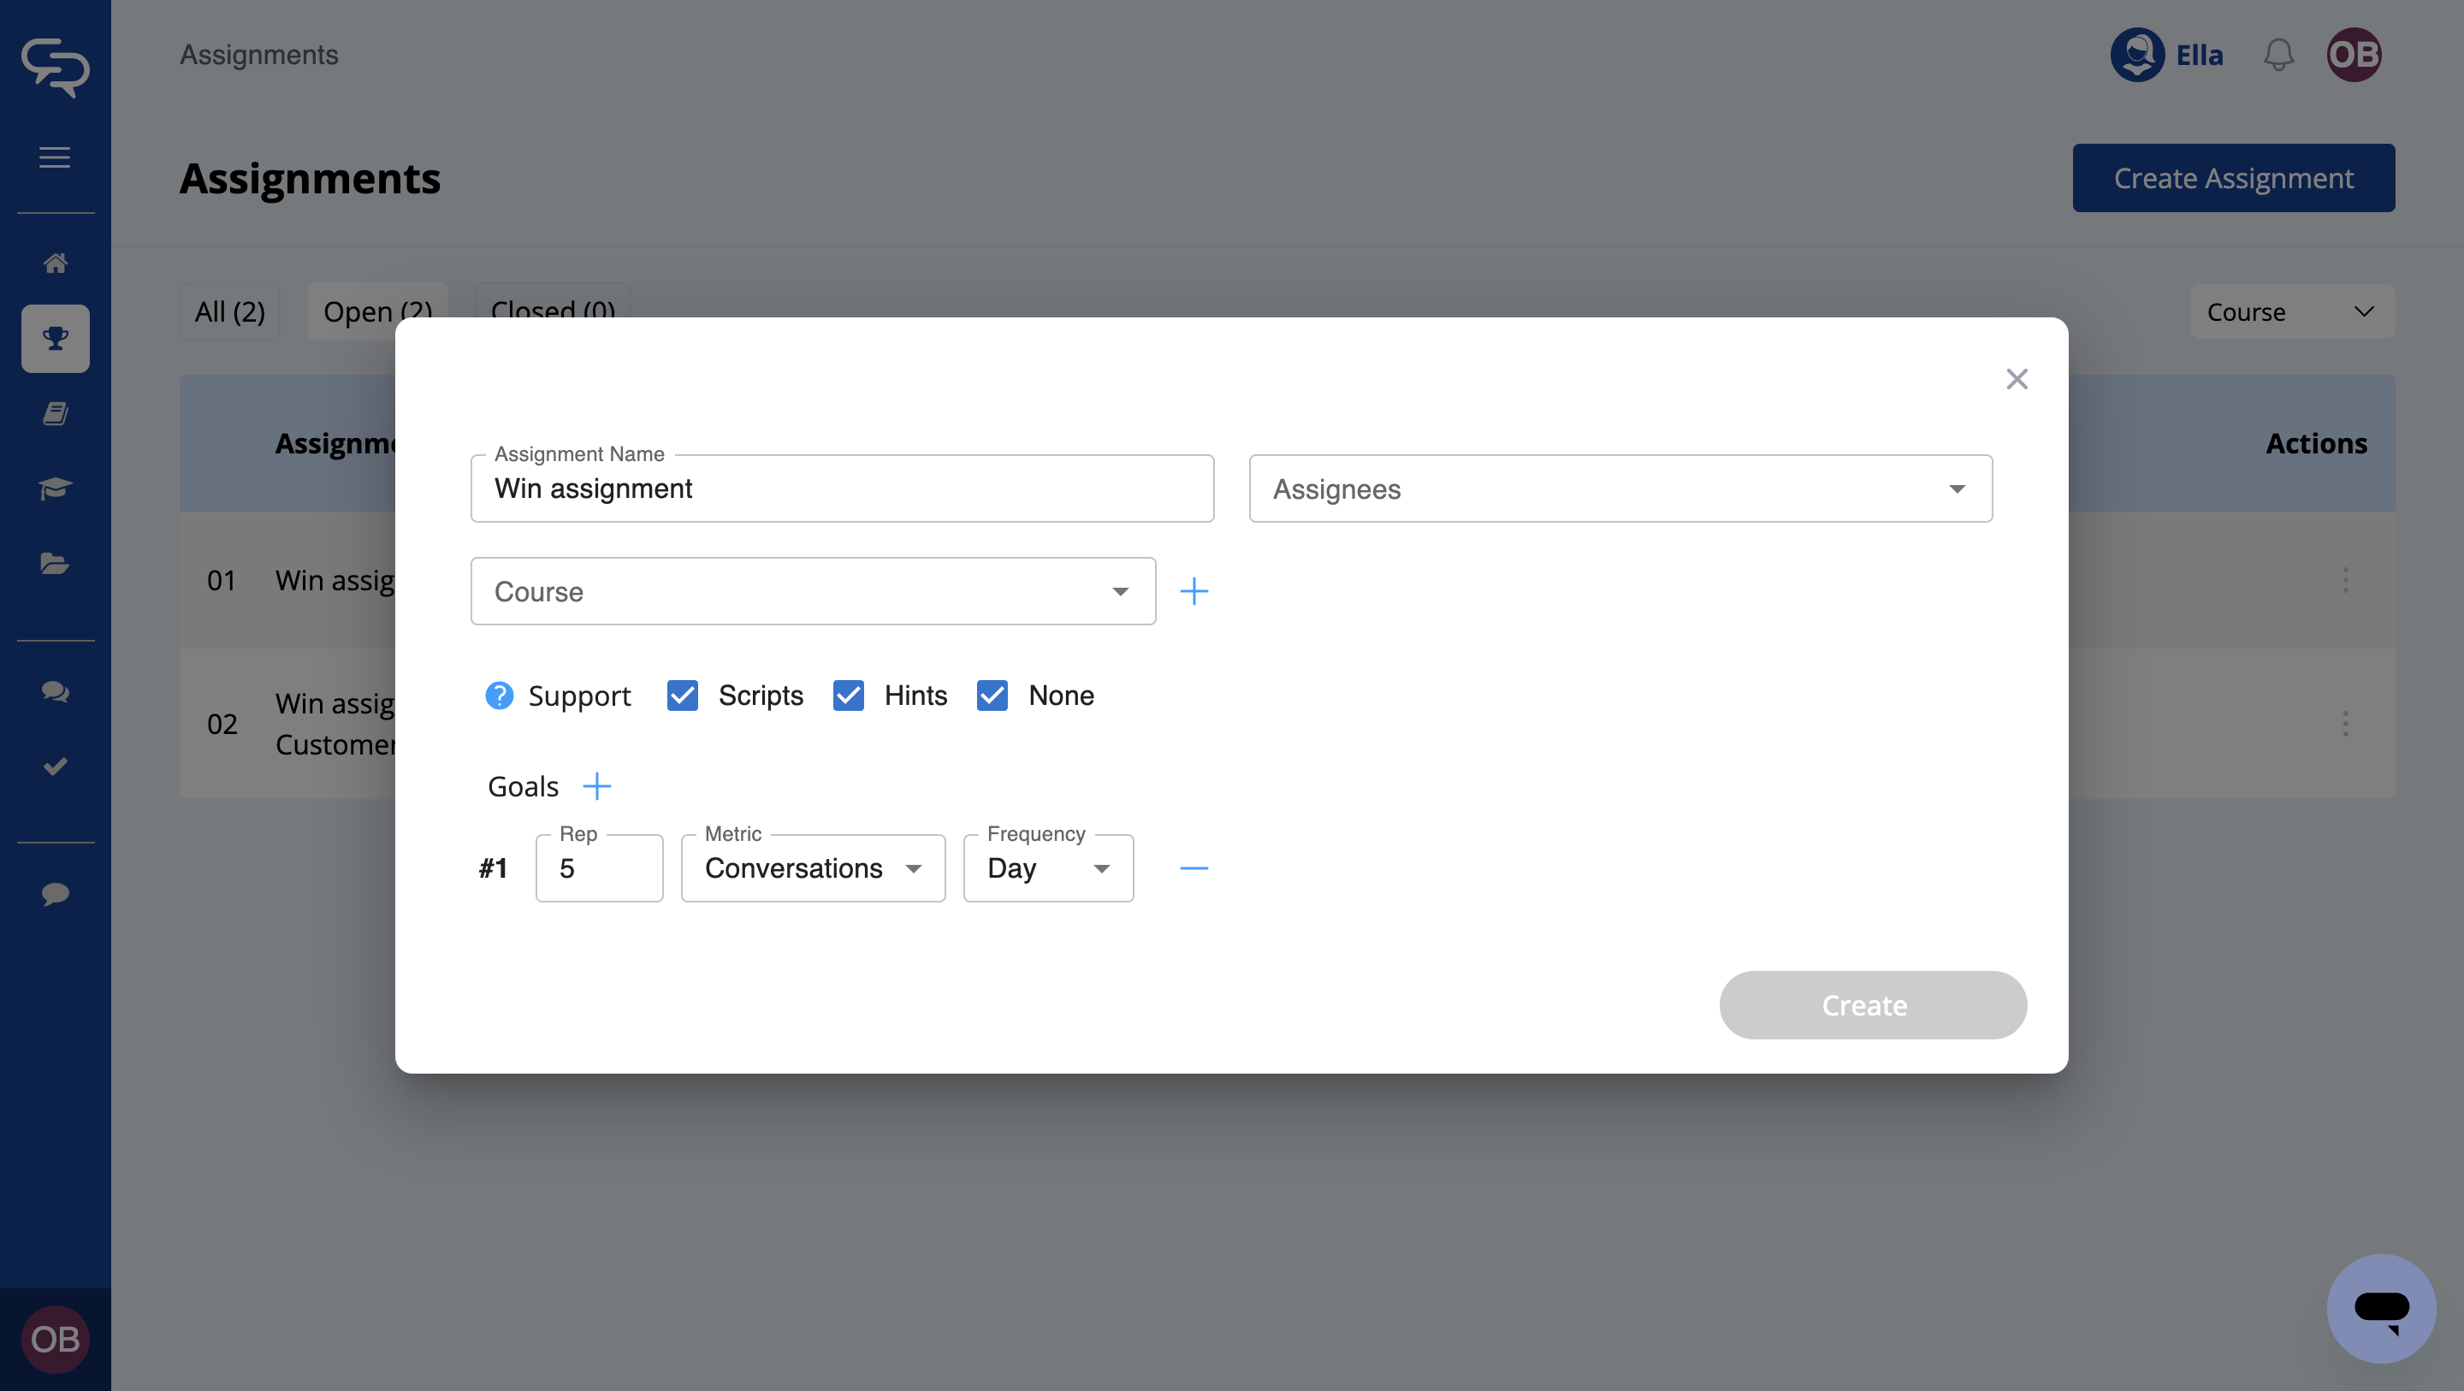This screenshot has height=1391, width=2464.
Task: Click the blue plus next to Course
Action: 1193,591
